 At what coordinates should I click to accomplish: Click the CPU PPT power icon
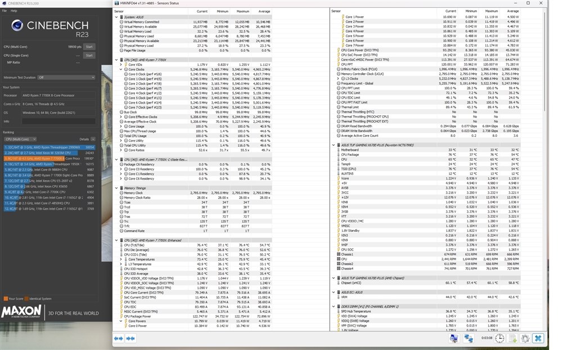tap(339, 64)
